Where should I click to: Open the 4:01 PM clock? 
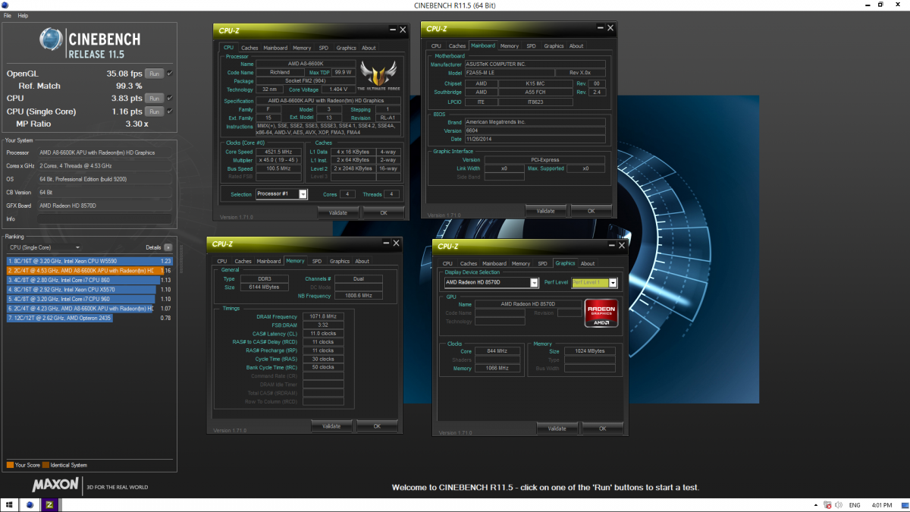pos(883,505)
